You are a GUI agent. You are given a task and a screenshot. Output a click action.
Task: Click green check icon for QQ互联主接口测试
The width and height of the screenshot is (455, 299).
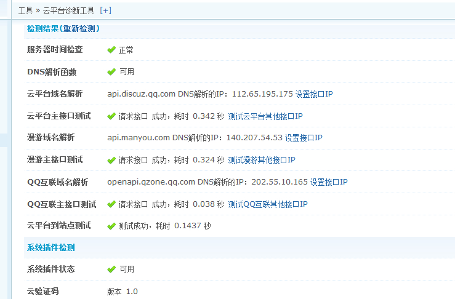point(111,204)
